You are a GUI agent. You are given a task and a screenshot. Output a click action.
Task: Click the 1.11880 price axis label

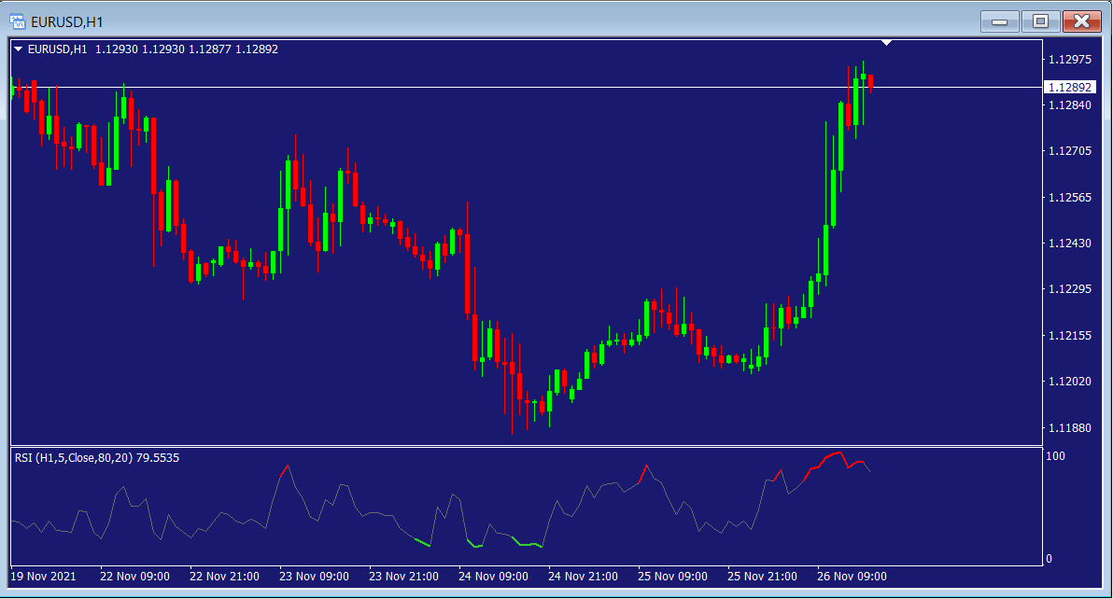click(1070, 427)
